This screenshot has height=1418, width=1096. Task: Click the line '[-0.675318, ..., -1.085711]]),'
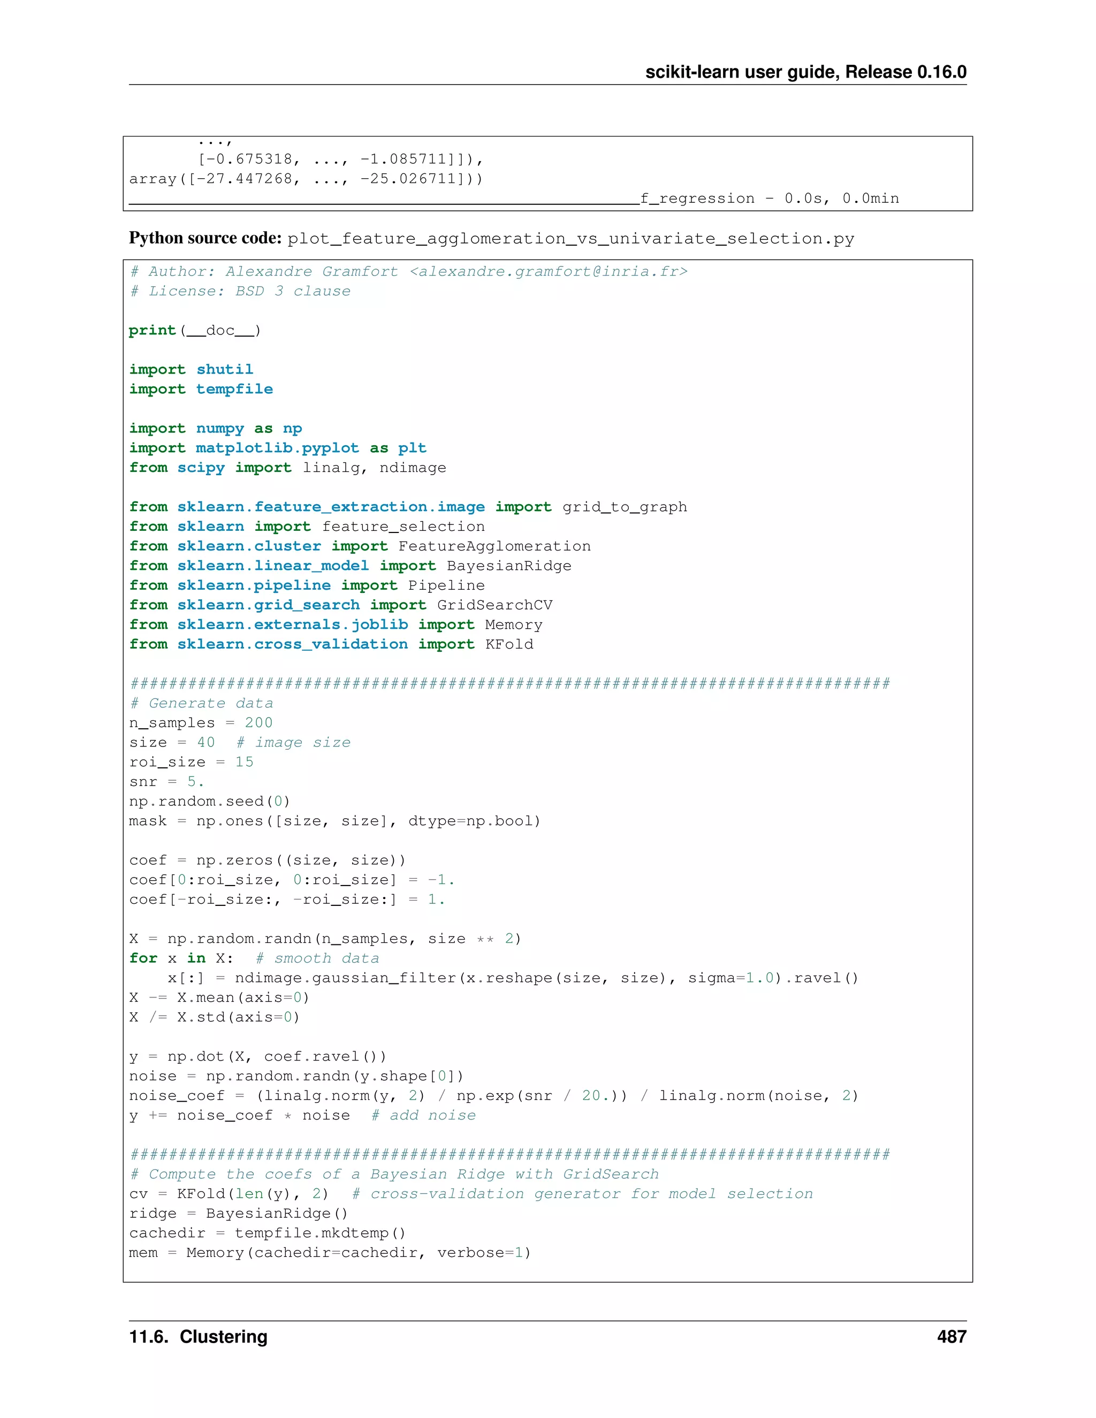[x=341, y=159]
